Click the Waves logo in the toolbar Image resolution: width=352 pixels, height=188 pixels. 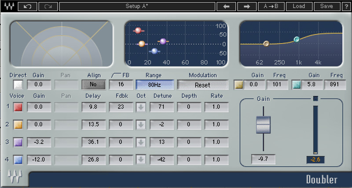point(9,6)
